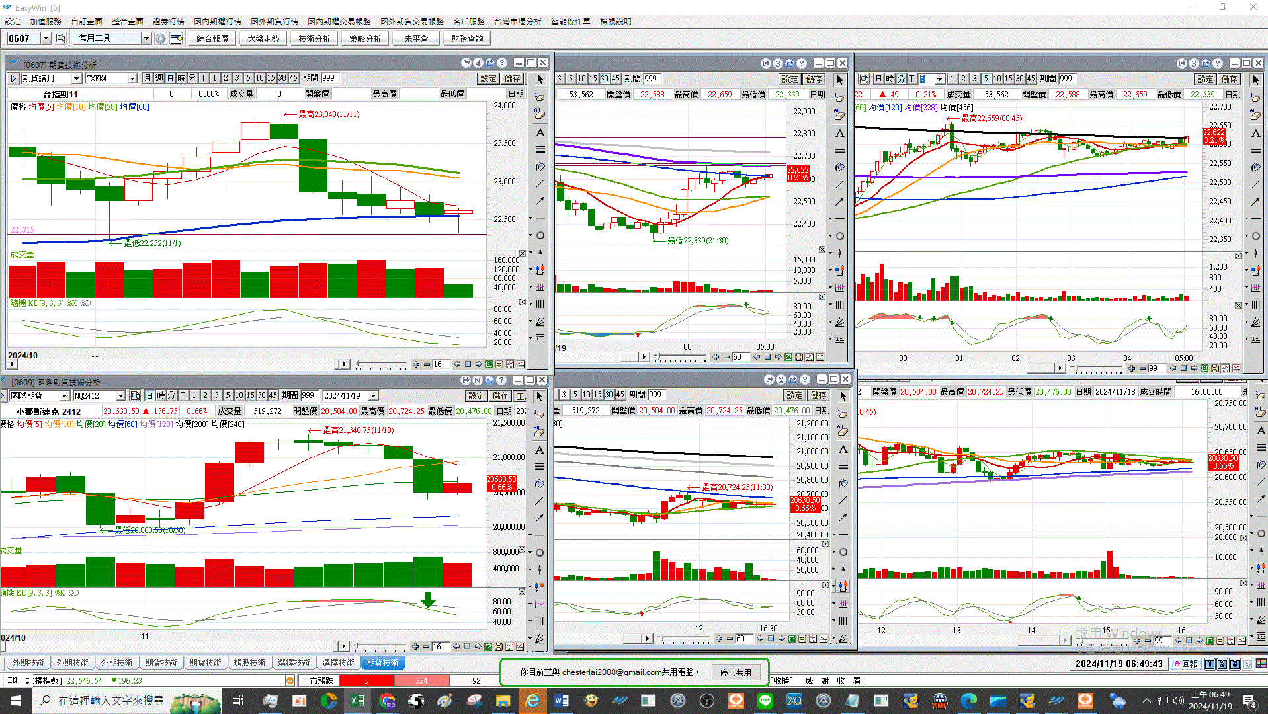Click the zoom-in plus icon below top-left chart
The image size is (1268, 714).
pyautogui.click(x=416, y=364)
